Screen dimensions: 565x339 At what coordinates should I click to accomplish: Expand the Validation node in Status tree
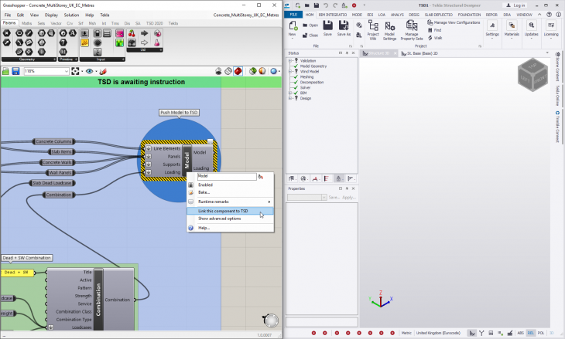point(290,61)
